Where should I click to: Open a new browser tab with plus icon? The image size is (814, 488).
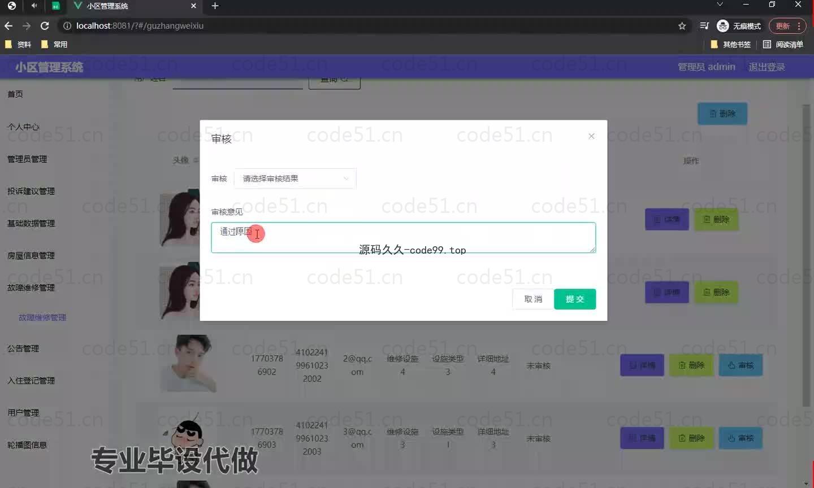[x=215, y=6]
